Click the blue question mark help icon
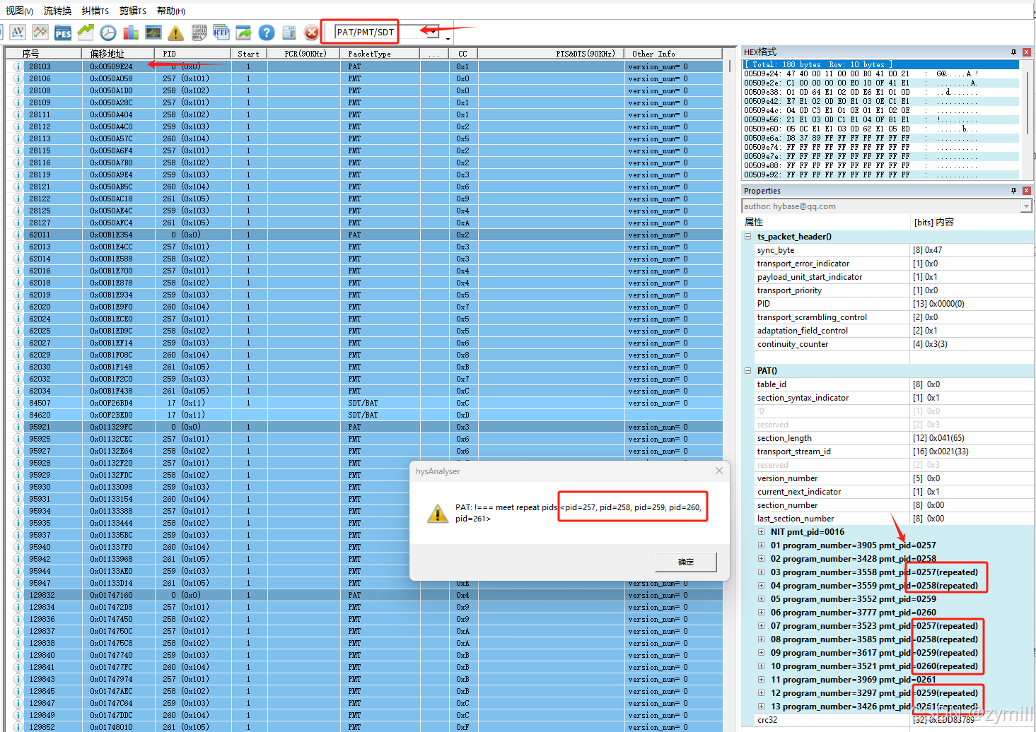 click(x=267, y=33)
